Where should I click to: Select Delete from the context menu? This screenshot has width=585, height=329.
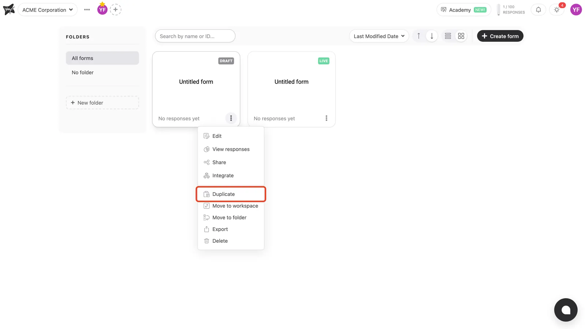tap(231, 241)
